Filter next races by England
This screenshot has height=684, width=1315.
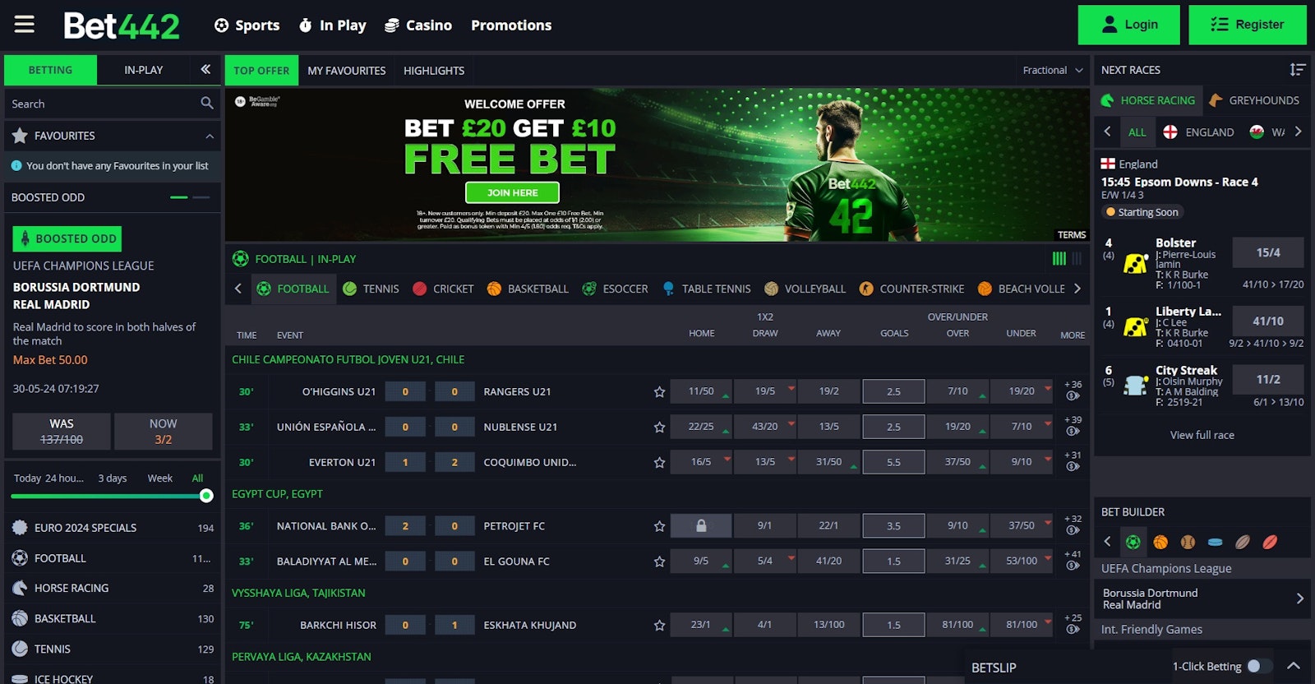pyautogui.click(x=1199, y=132)
